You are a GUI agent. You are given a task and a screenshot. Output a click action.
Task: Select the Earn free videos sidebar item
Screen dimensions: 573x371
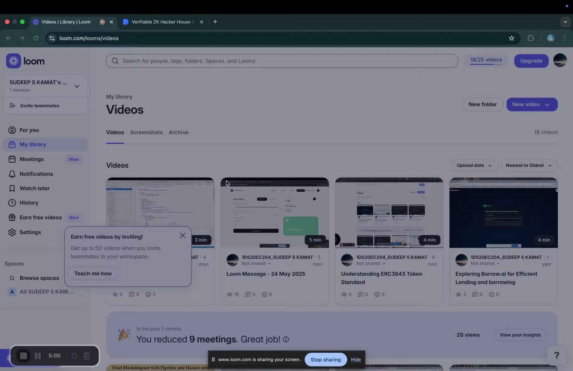pos(41,218)
